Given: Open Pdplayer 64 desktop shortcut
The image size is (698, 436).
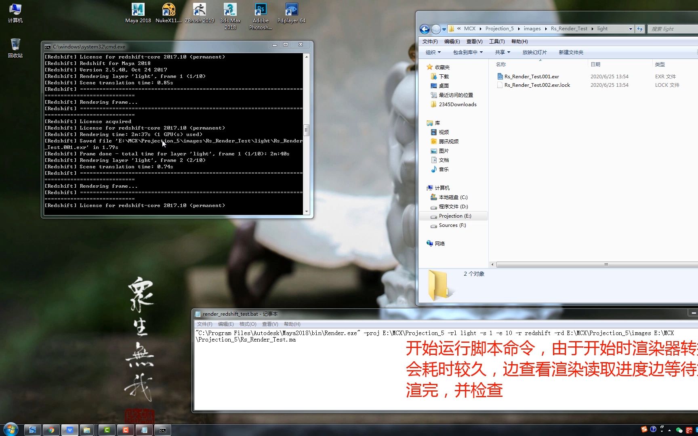Looking at the screenshot, I should point(291,10).
